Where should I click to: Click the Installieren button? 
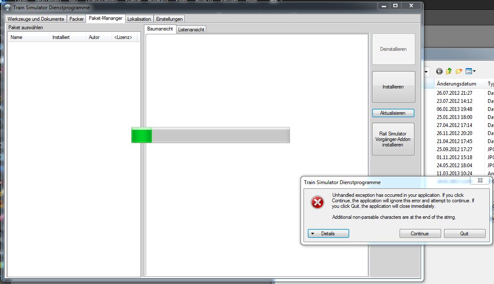point(394,87)
